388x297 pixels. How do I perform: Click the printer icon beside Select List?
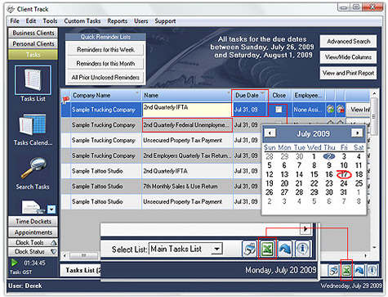pyautogui.click(x=249, y=249)
